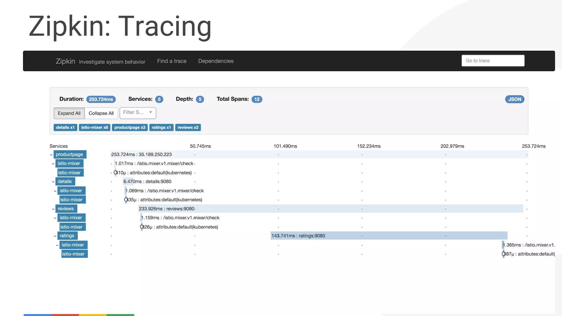The image size is (562, 316).
Task: Click the 101.490ms time axis label
Action: point(285,146)
